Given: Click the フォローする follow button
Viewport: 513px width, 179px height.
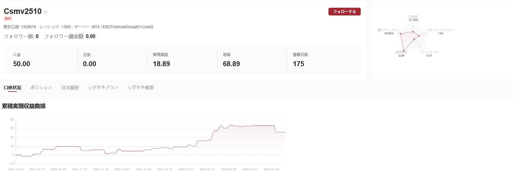Looking at the screenshot, I should tap(344, 12).
